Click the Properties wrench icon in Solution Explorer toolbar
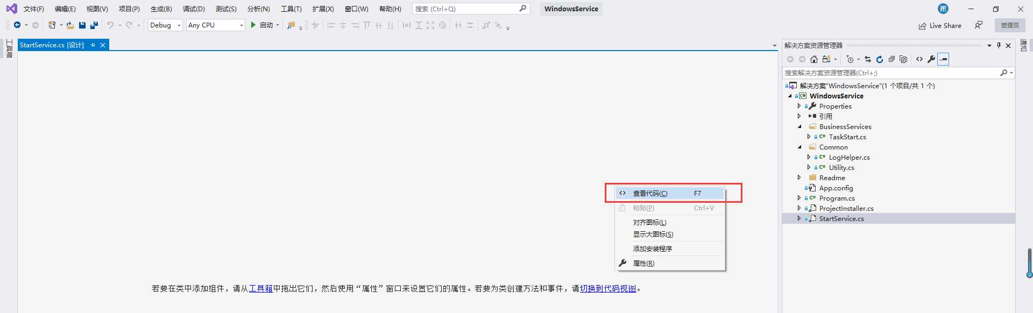 click(931, 59)
